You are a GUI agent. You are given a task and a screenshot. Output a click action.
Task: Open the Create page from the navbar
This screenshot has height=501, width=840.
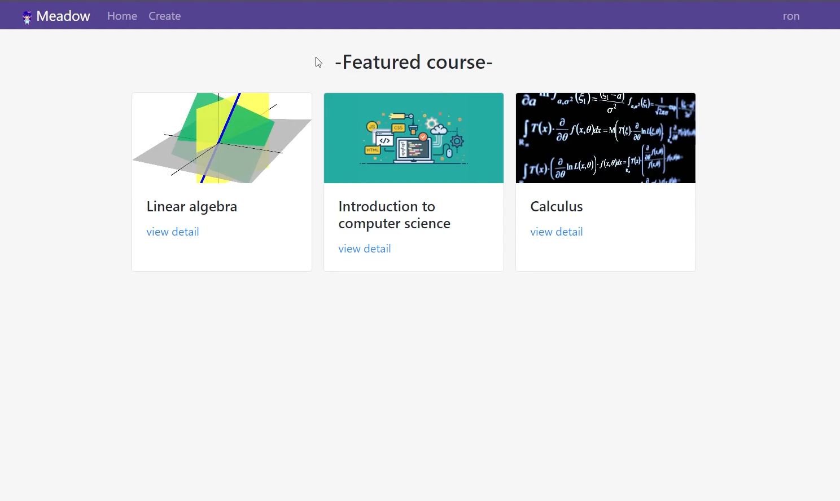(165, 16)
